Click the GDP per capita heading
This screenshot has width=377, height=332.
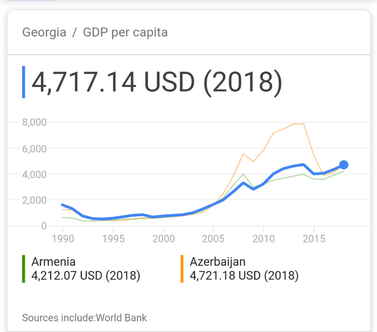pyautogui.click(x=125, y=32)
